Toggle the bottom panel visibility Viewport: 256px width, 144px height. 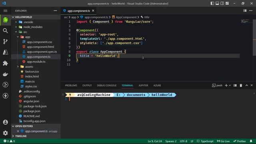[217, 4]
